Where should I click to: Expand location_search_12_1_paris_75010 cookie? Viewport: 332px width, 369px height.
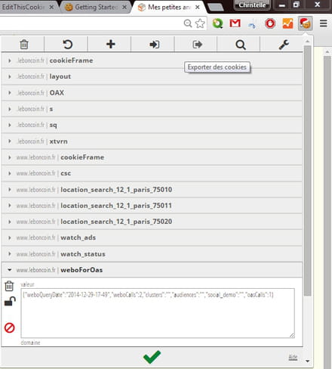(152, 190)
